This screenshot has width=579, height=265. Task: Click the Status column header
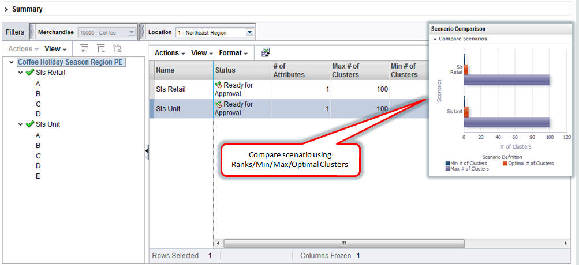pos(242,70)
